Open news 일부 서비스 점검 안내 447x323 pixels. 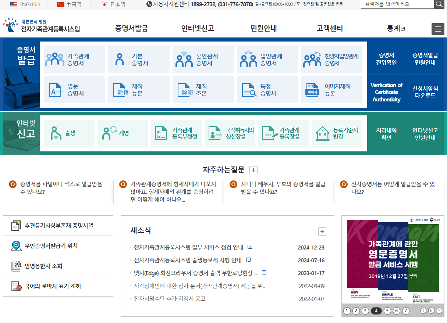(x=188, y=247)
